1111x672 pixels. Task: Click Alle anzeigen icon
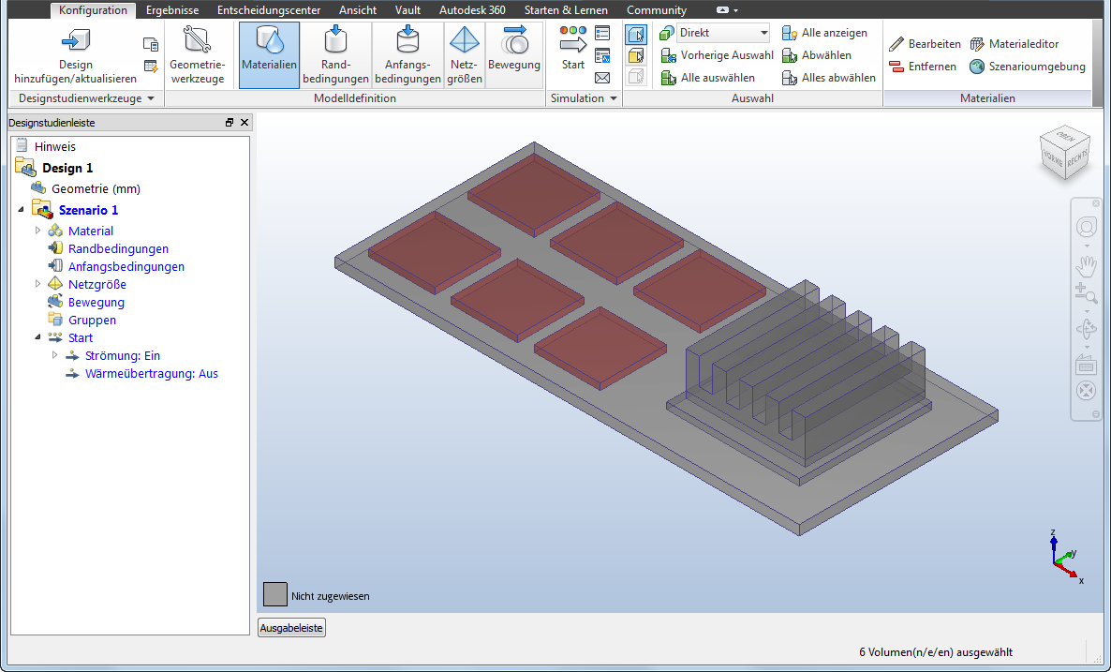790,33
